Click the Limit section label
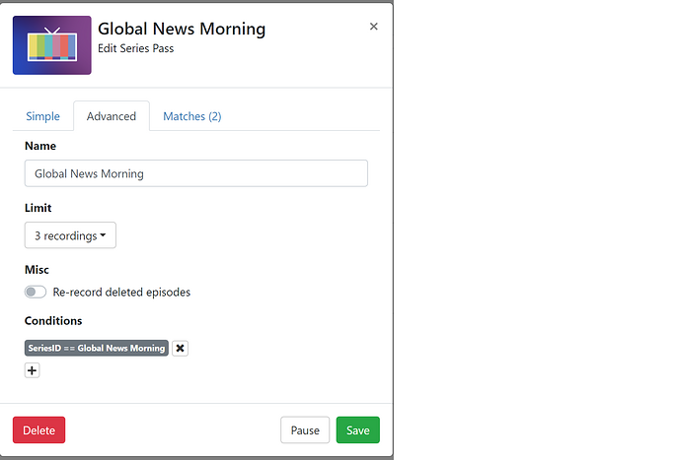Screen dimensions: 681x460 [x=38, y=208]
